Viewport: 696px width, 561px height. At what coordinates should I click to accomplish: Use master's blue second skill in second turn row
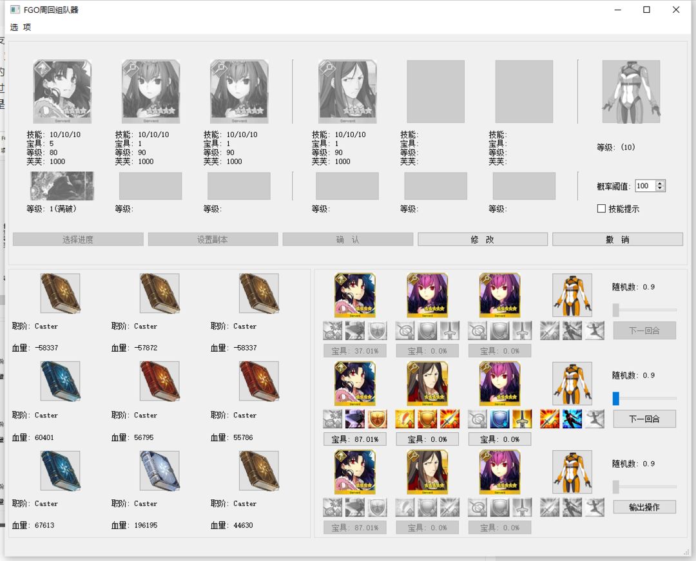[572, 419]
